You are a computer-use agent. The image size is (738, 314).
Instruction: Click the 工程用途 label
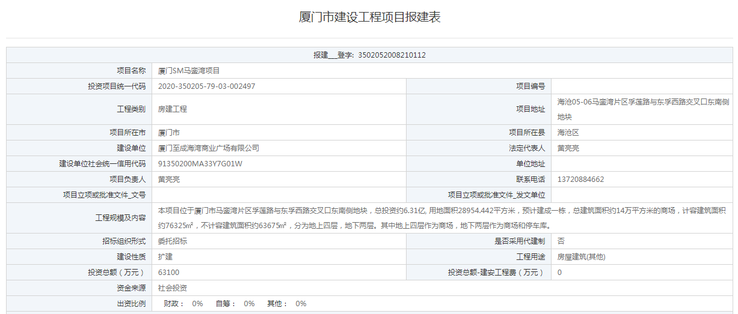click(x=530, y=257)
